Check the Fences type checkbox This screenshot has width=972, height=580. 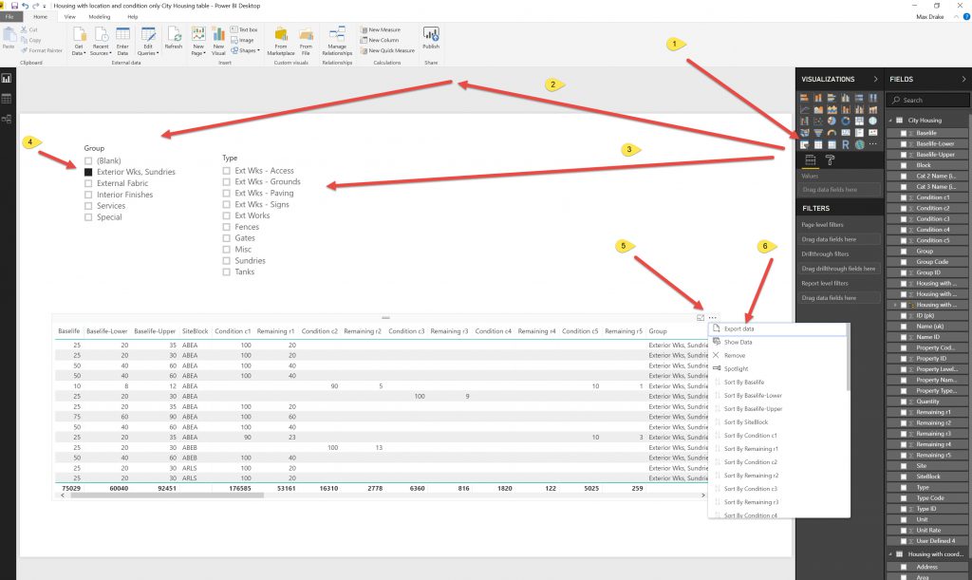pos(227,227)
